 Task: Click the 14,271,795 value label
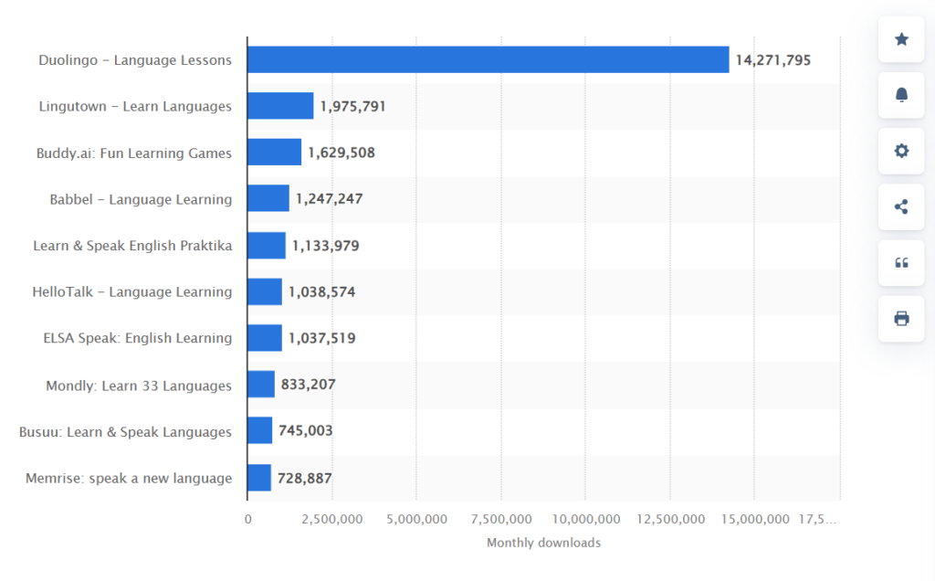[772, 60]
